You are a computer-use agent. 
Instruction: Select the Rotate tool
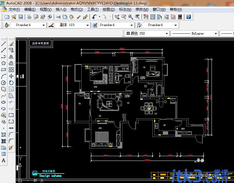pyautogui.click(x=11, y=83)
